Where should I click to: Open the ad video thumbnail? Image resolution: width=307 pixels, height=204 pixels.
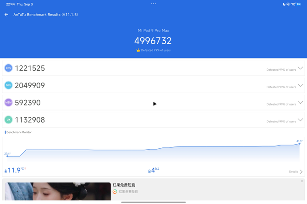(x=58, y=191)
